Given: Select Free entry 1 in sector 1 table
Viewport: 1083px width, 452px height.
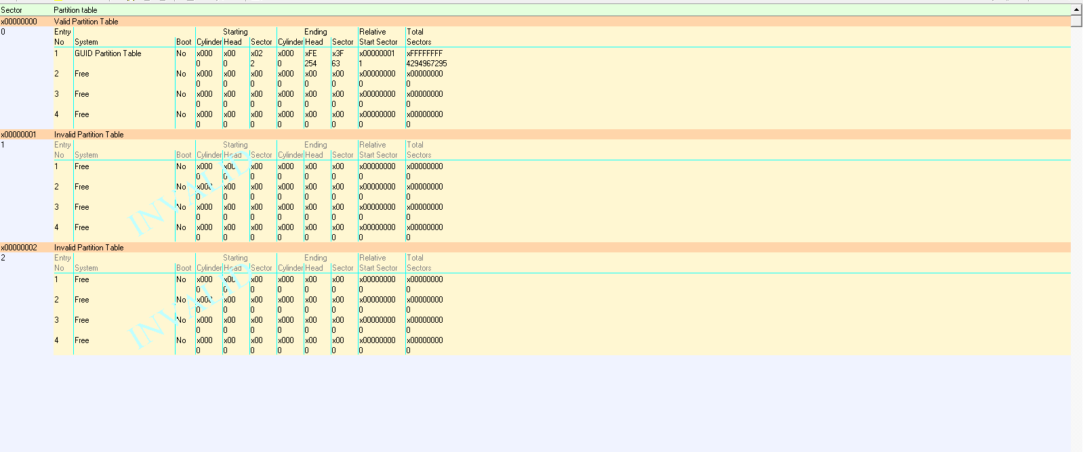Looking at the screenshot, I should click(x=82, y=166).
